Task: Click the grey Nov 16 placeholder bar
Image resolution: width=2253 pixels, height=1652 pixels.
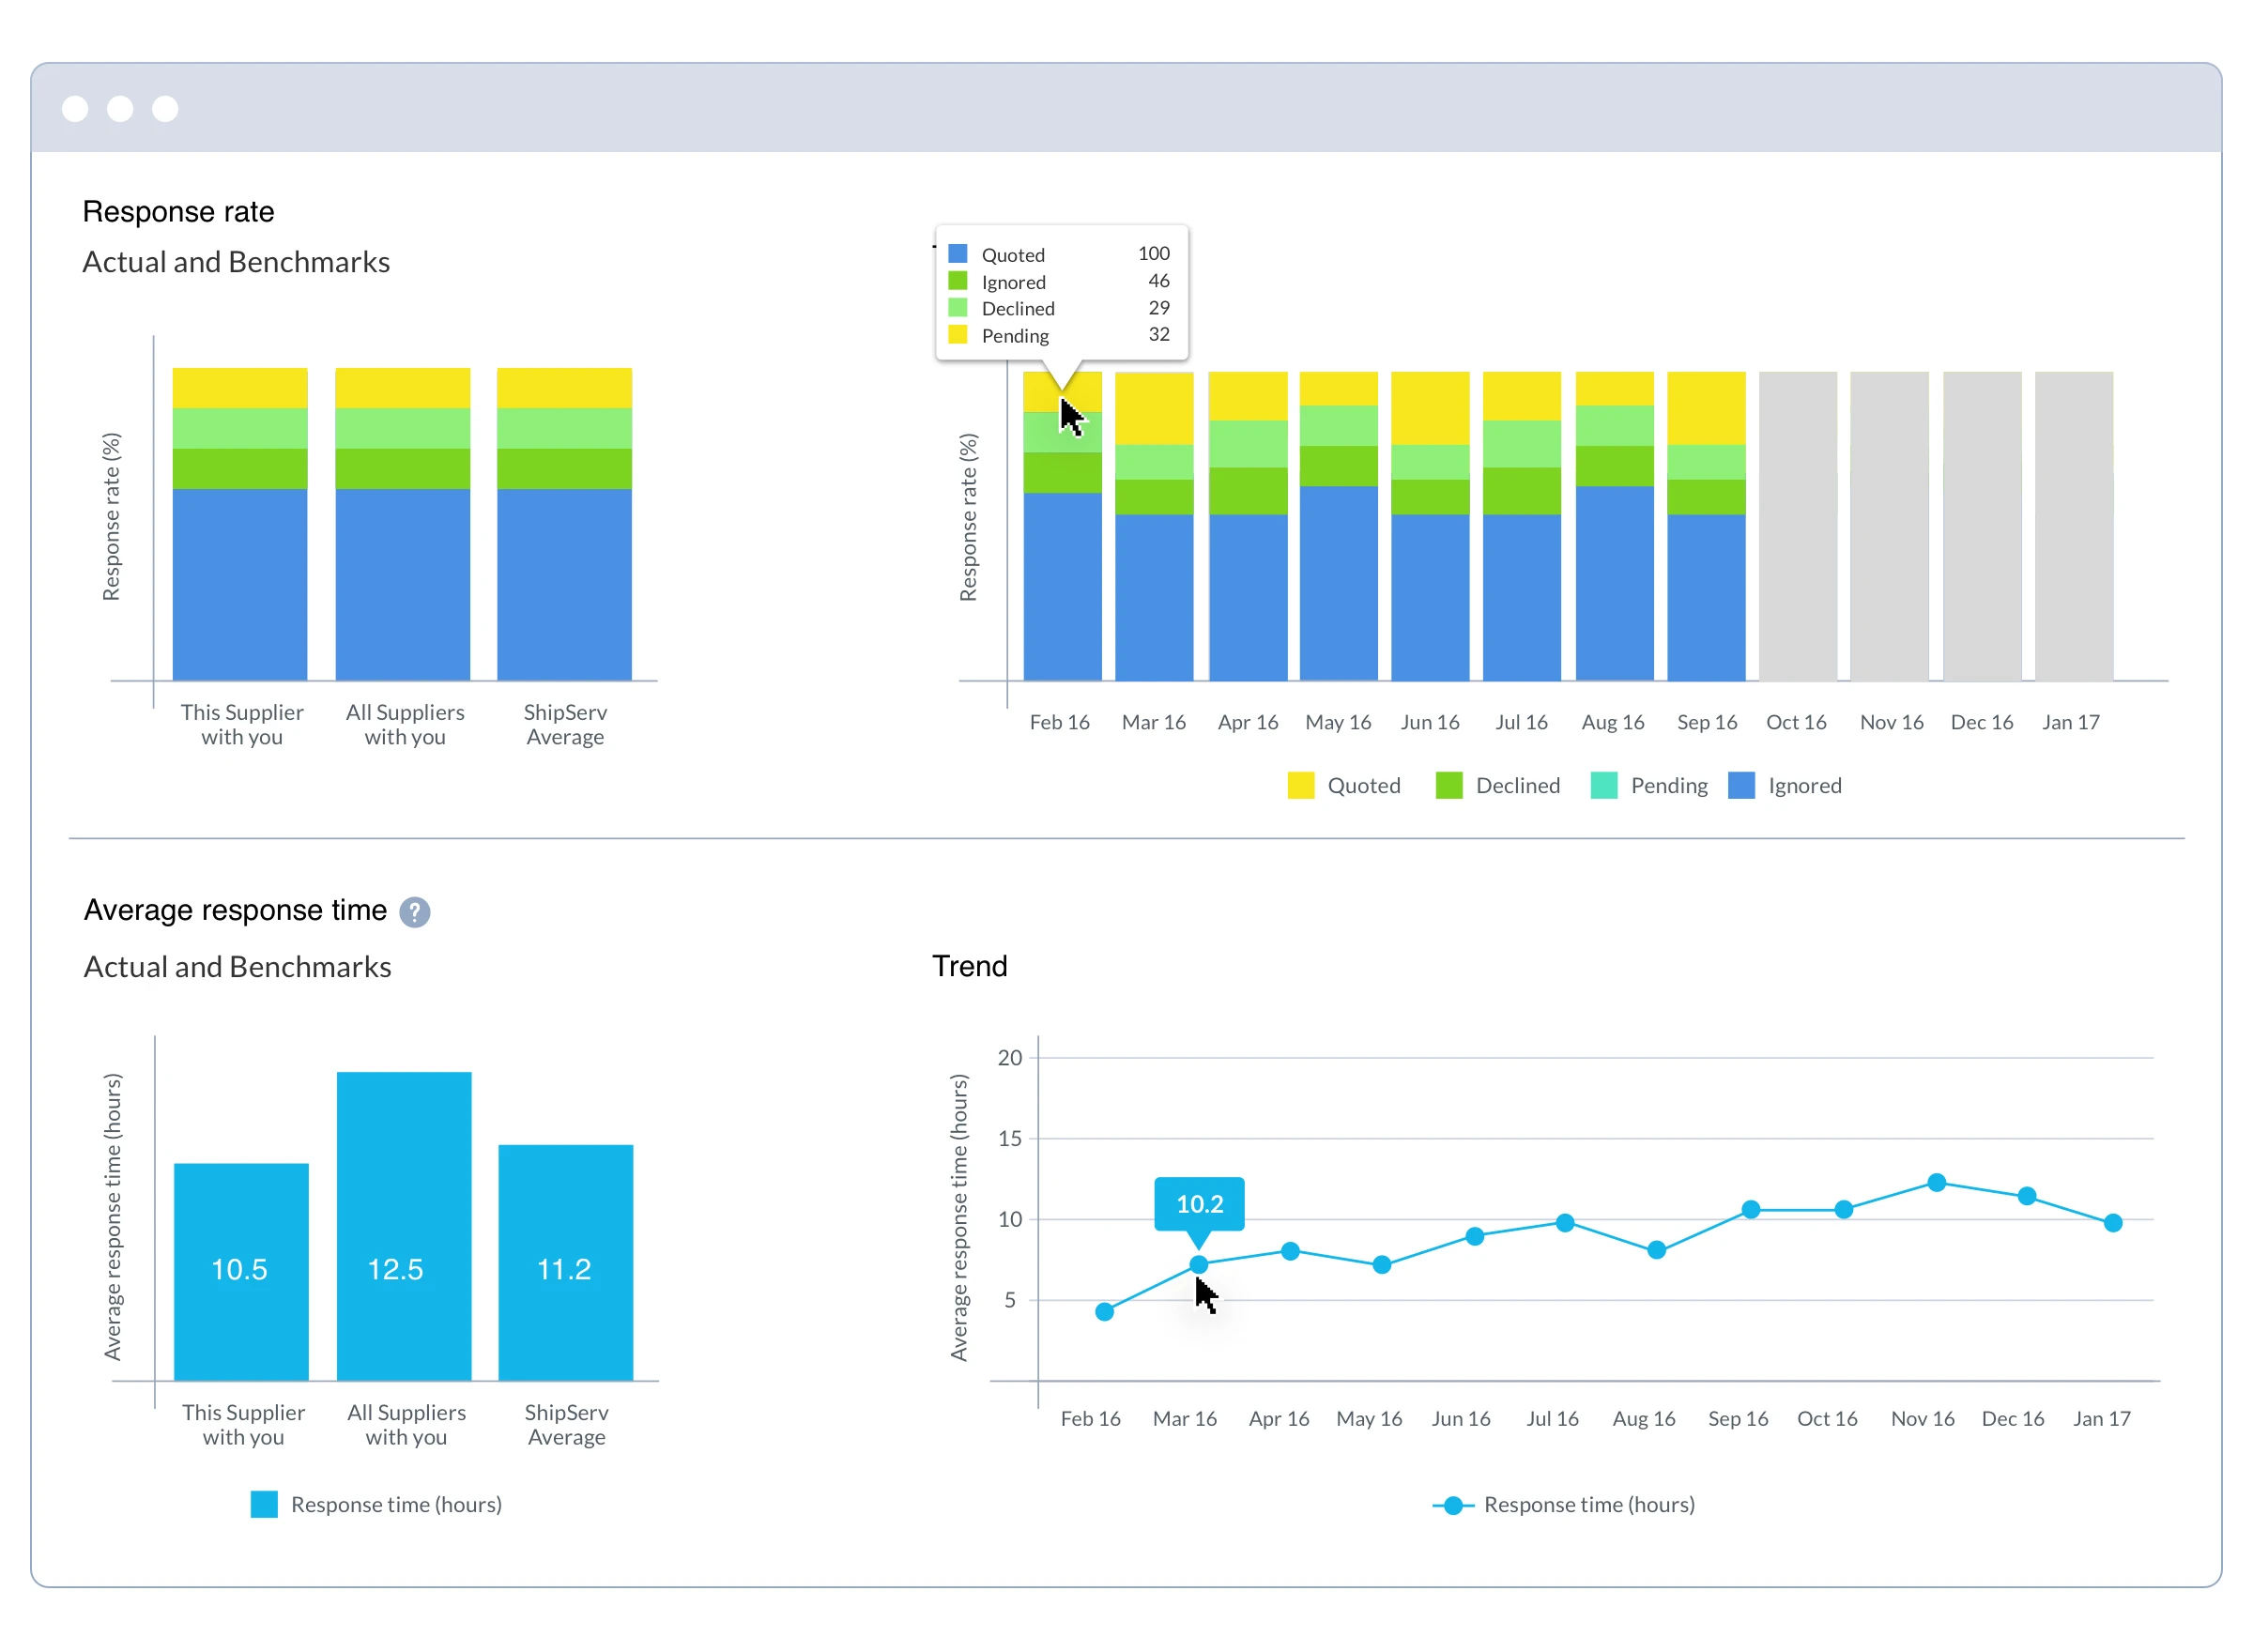Action: pos(1889,526)
